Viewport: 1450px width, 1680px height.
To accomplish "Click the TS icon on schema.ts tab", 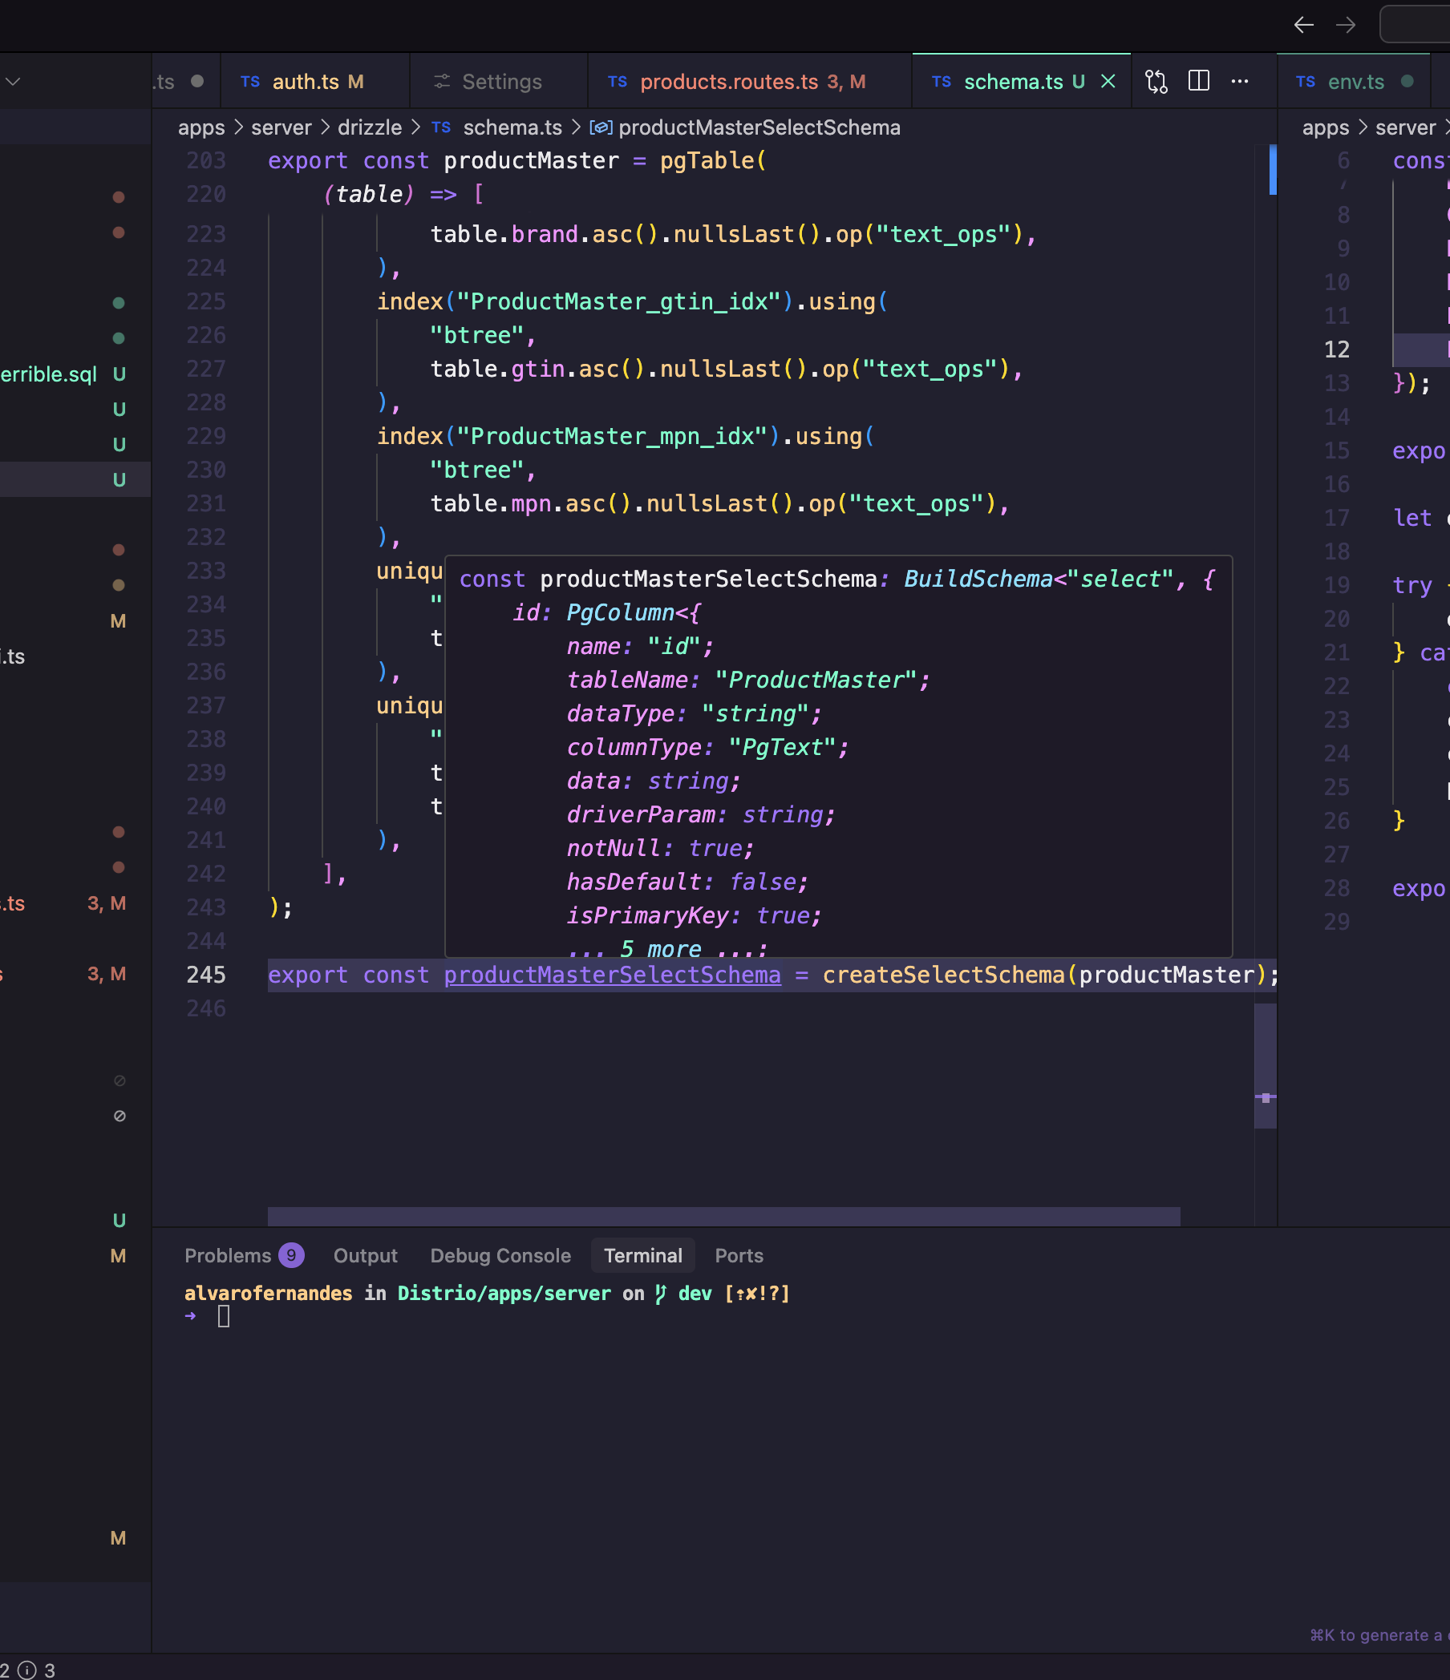I will [942, 82].
